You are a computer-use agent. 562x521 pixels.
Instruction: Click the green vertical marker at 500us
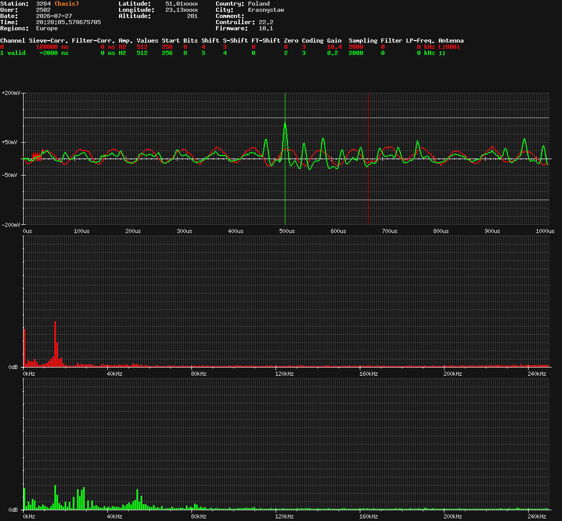click(285, 159)
